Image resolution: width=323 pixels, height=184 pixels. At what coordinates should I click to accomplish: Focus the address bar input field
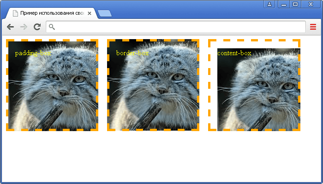(176, 27)
